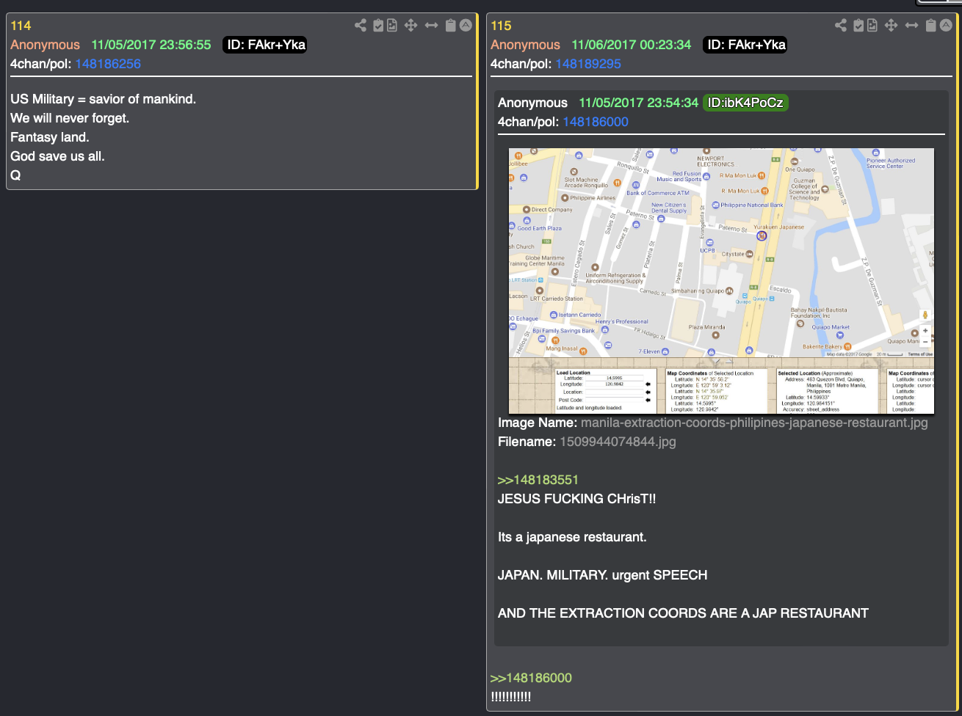Click the four-way move icon on post 114
This screenshot has width=962, height=716.
(411, 26)
